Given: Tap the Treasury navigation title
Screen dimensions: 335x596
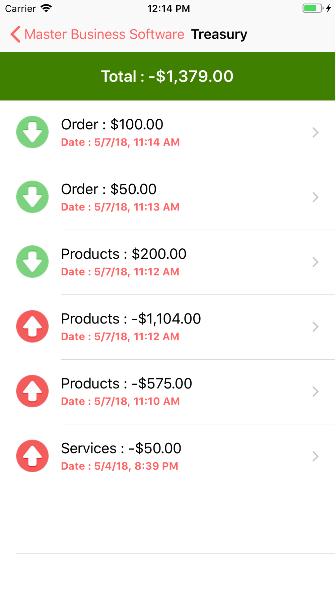Looking at the screenshot, I should [219, 34].
